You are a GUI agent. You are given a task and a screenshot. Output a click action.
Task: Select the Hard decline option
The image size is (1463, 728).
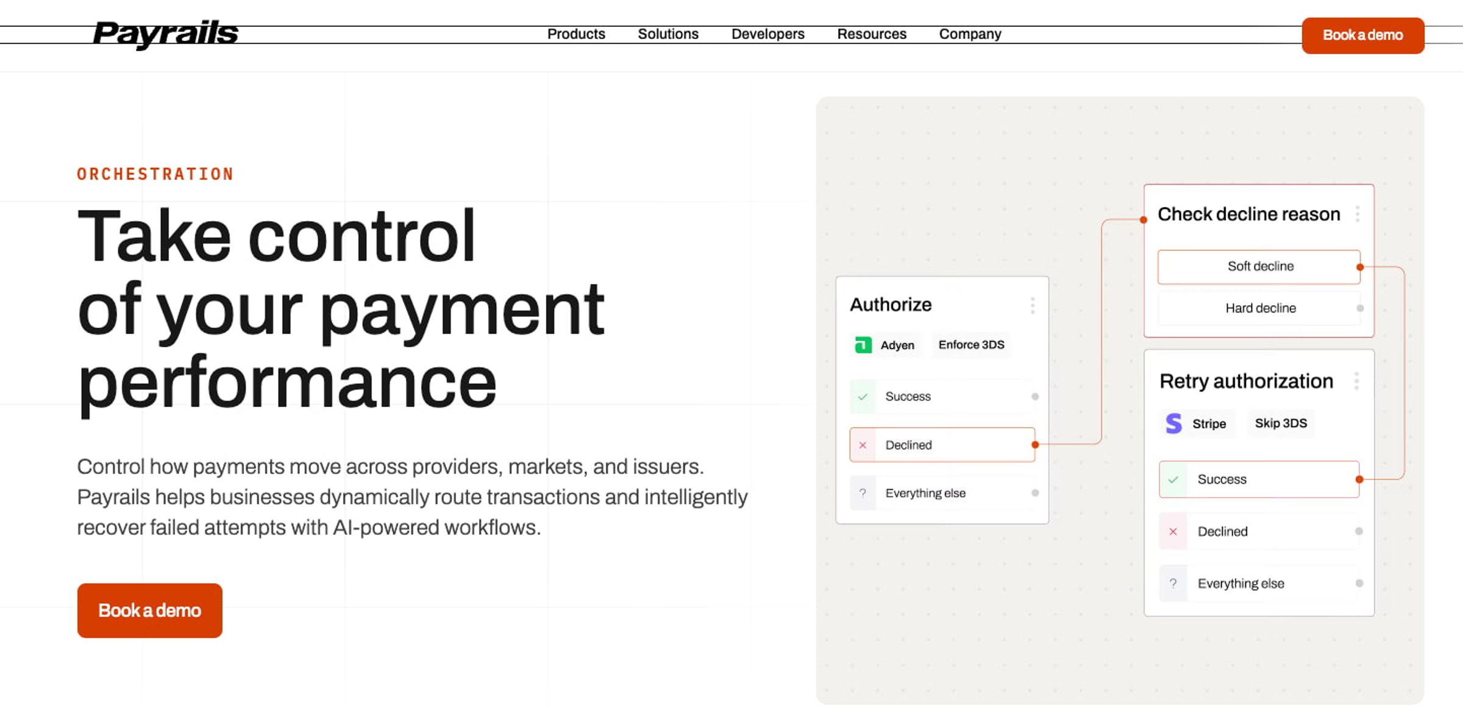(1259, 308)
